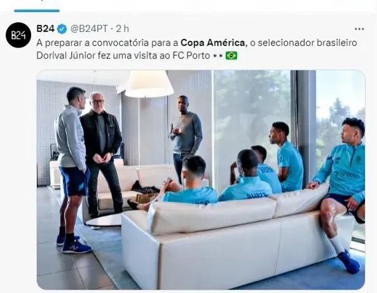Open the B24 display name link
377x293 pixels.
[45, 29]
